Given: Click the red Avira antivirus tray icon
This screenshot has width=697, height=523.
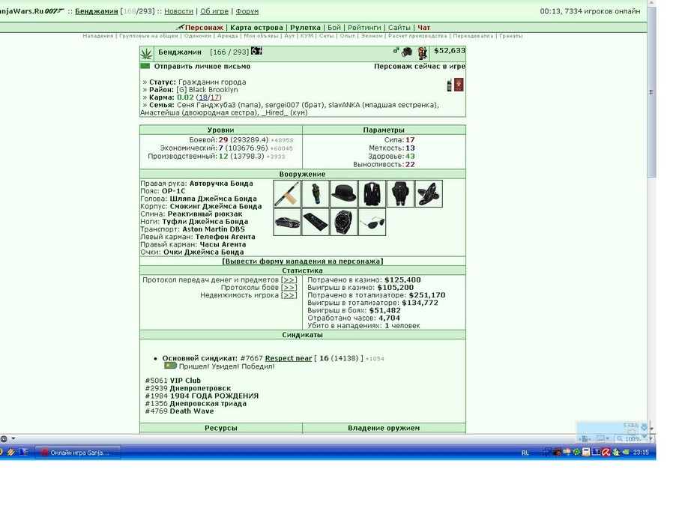Looking at the screenshot, I should (606, 453).
